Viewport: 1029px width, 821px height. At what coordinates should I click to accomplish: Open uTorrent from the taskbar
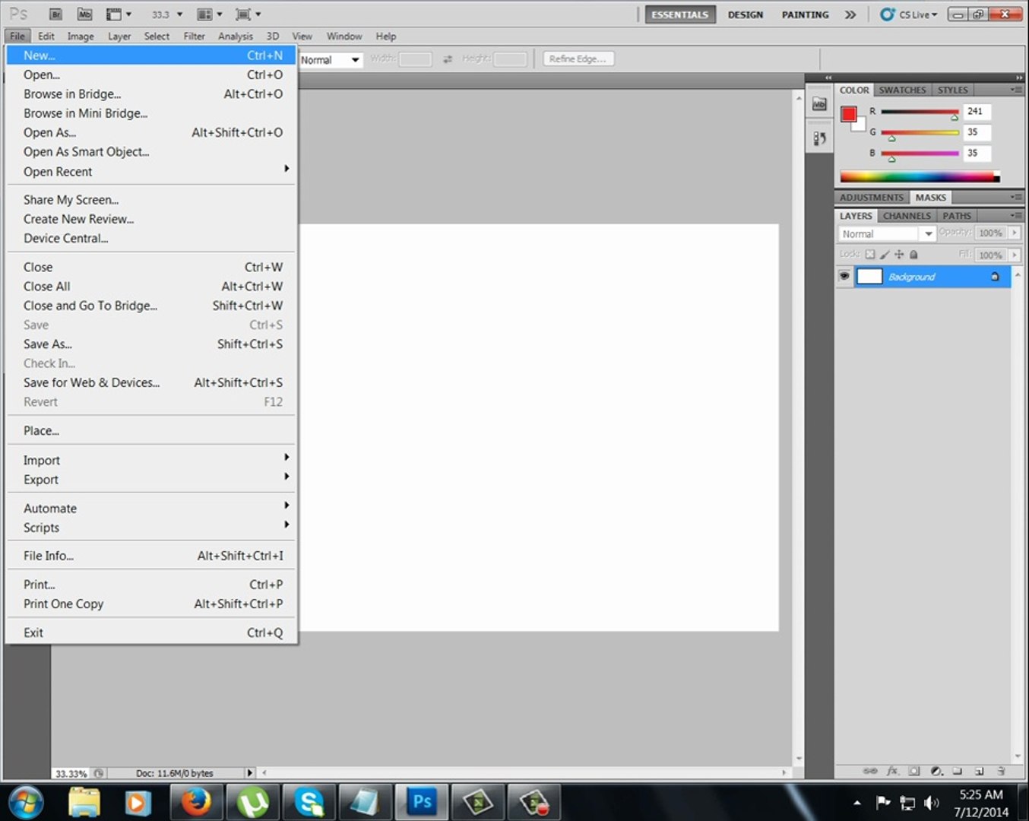click(252, 802)
